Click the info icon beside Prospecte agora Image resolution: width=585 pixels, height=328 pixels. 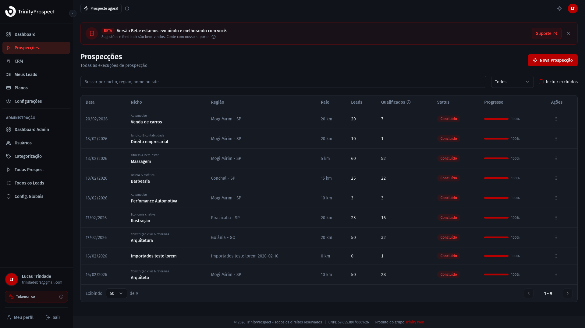click(x=127, y=9)
